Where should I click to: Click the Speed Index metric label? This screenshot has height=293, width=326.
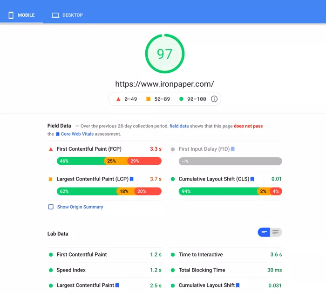[x=71, y=270]
